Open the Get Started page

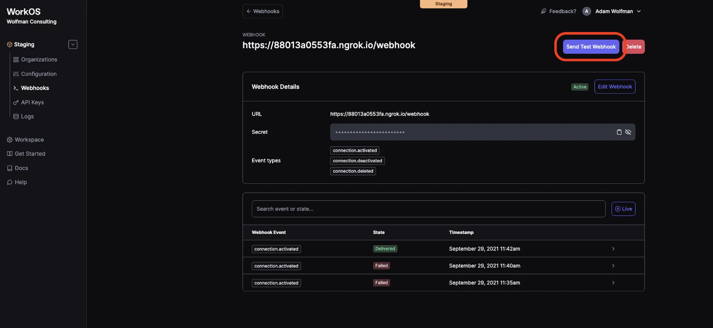coord(30,154)
